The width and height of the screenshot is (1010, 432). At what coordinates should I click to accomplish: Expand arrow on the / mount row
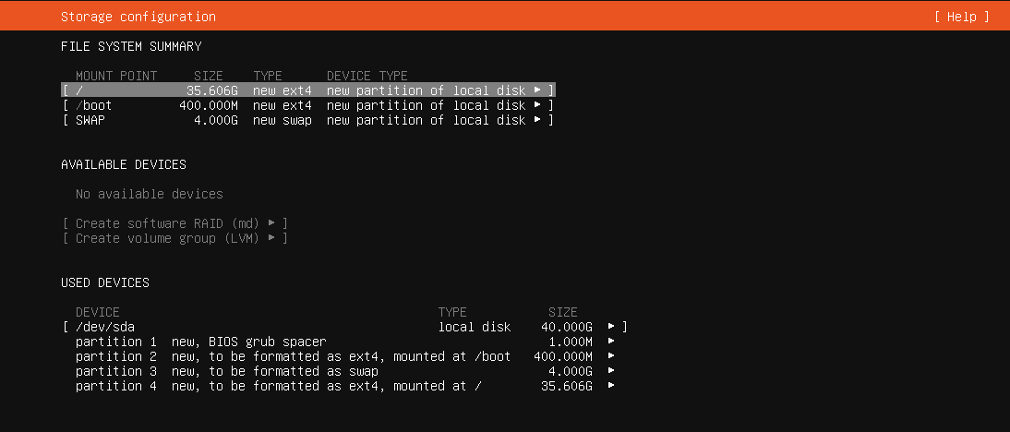click(x=538, y=90)
